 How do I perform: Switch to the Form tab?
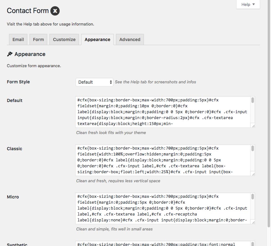pos(38,39)
